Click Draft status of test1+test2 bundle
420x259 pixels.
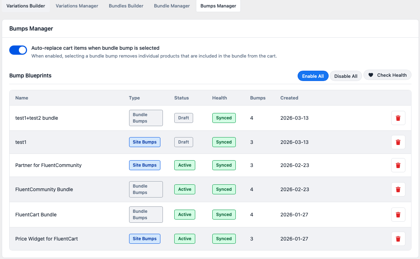click(x=184, y=118)
